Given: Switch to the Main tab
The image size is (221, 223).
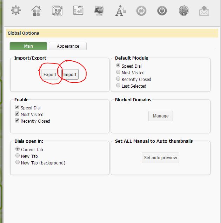Looking at the screenshot, I should click(28, 46).
